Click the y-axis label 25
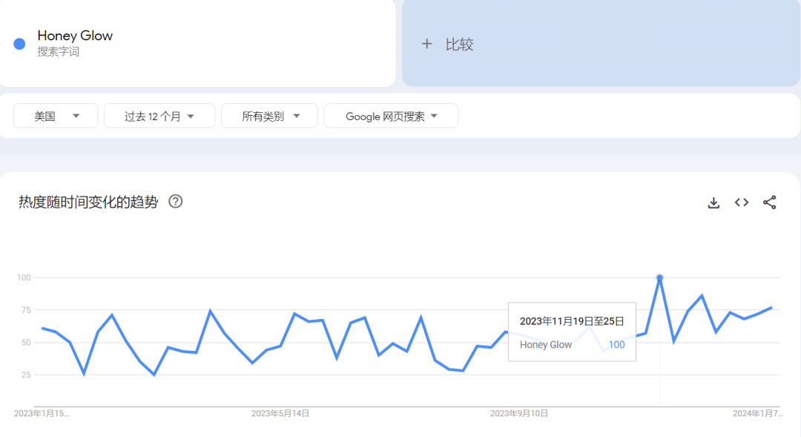 pyautogui.click(x=25, y=375)
